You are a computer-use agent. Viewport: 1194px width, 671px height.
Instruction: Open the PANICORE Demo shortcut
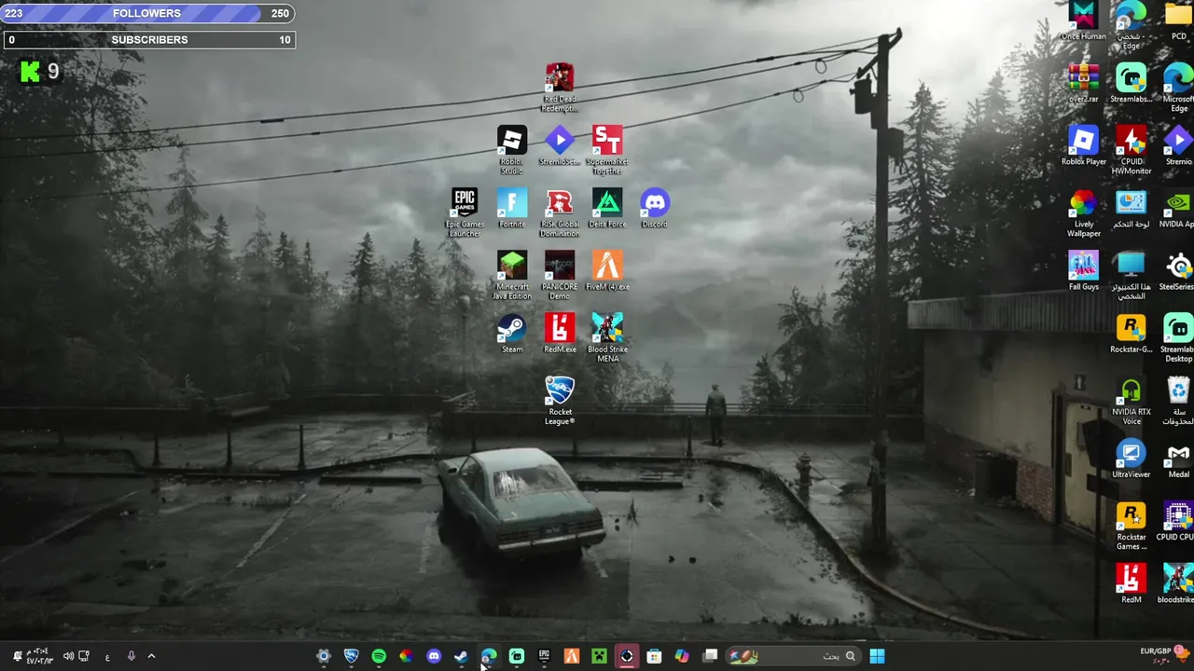(560, 275)
